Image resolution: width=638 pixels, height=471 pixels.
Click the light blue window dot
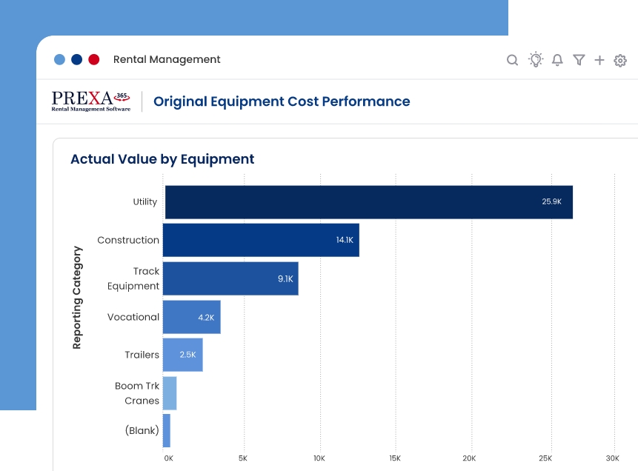pyautogui.click(x=60, y=60)
